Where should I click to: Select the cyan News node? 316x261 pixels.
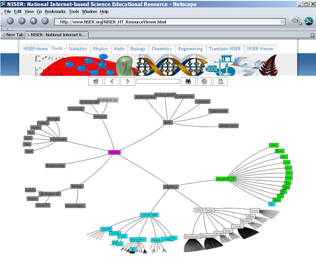[156, 240]
